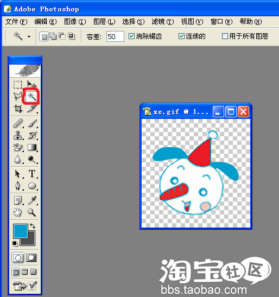Image resolution: width=279 pixels, height=297 pixels.
Task: Click the 容差 tolerance value field
Action: click(x=115, y=36)
